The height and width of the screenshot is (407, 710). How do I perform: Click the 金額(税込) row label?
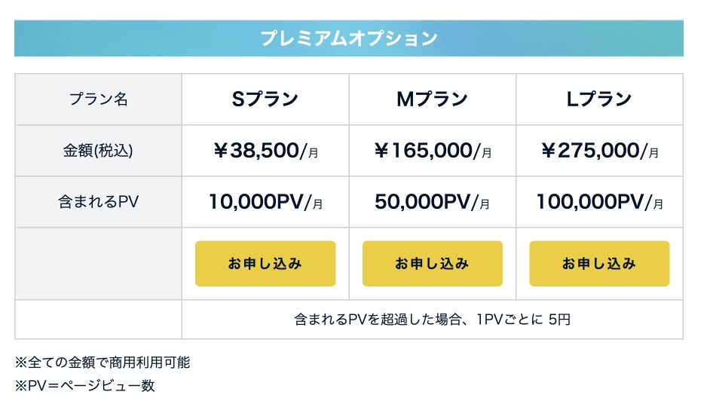(x=98, y=151)
